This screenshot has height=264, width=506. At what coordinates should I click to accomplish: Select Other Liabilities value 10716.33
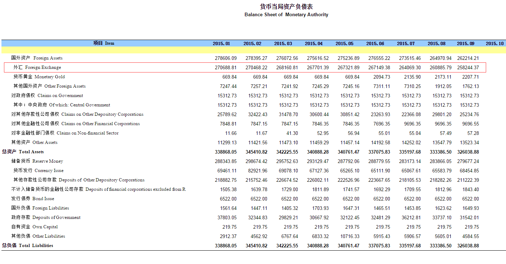(350, 236)
